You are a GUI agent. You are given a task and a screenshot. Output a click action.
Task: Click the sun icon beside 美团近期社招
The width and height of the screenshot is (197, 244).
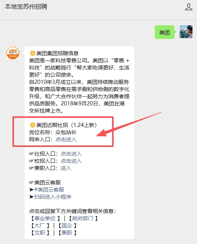click(32, 125)
